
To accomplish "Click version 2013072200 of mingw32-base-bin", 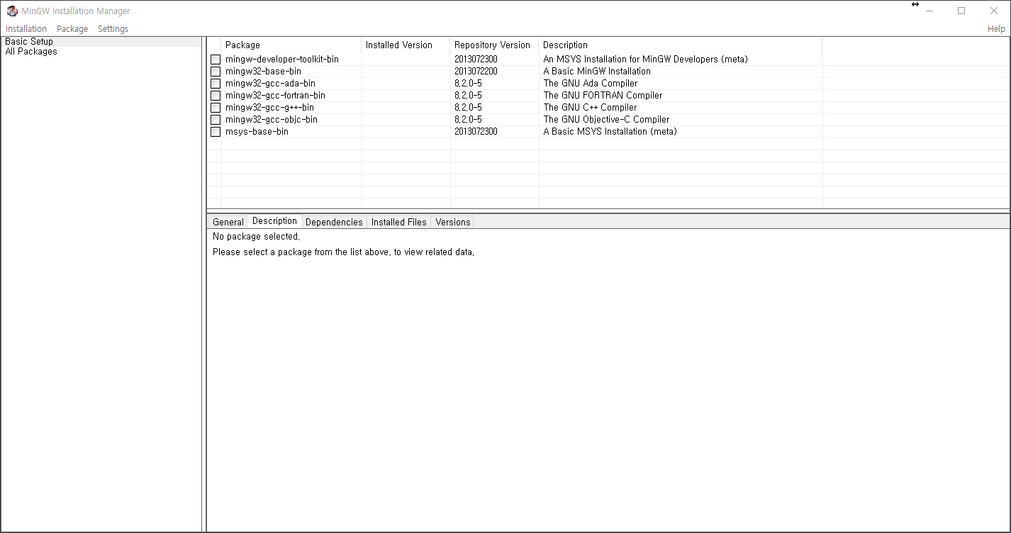I will [476, 72].
